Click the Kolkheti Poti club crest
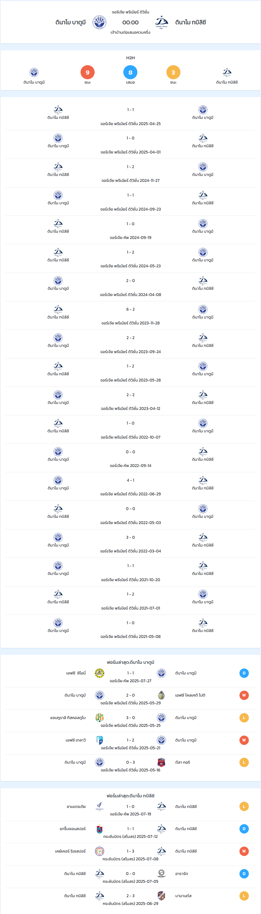This screenshot has width=261, height=914. (161, 695)
